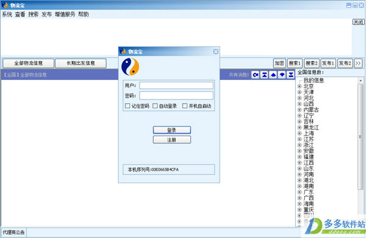Click the 发布2 button
This screenshot has width=366, height=238.
(345, 63)
